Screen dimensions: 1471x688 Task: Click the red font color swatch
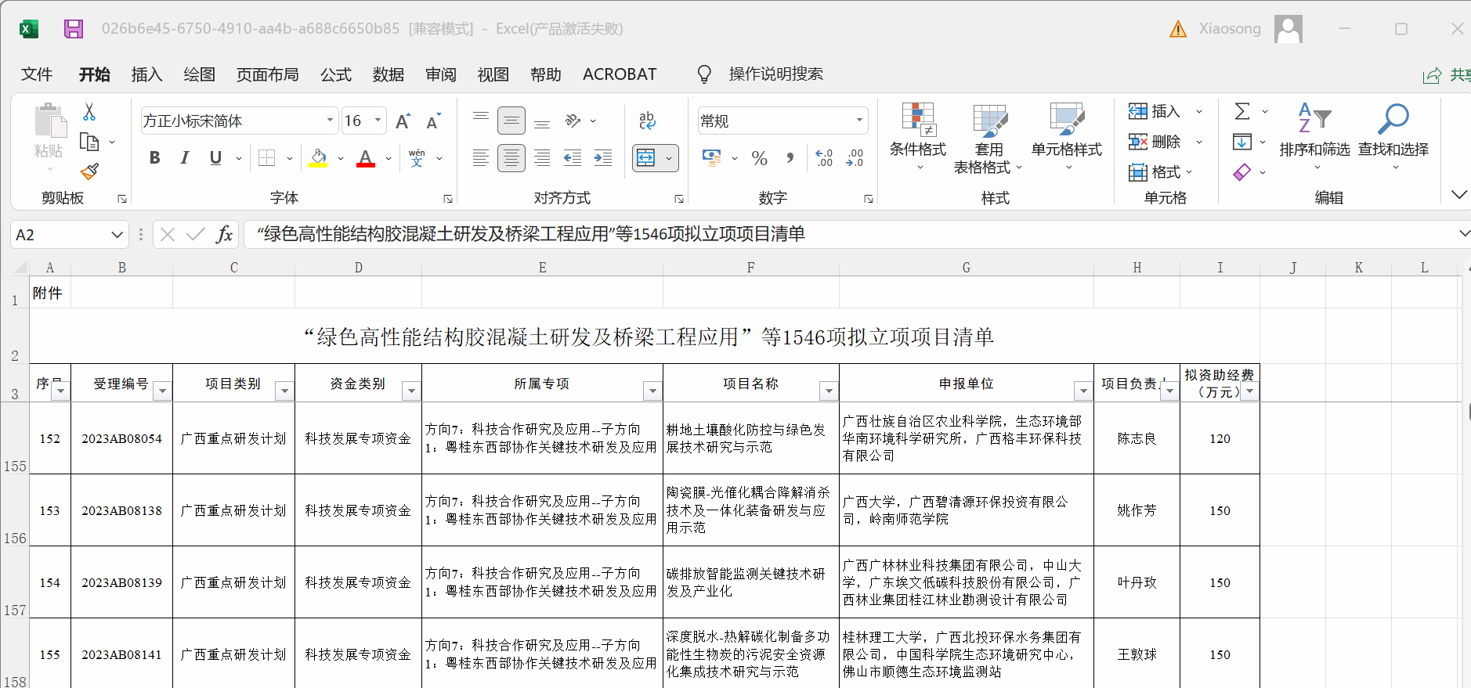[366, 159]
